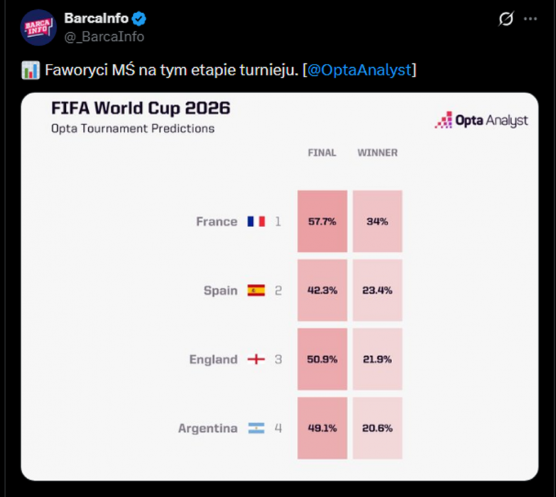Viewport: 556px width, 497px height.
Task: Open the @_BarcaInfo handle link
Action: click(x=104, y=37)
